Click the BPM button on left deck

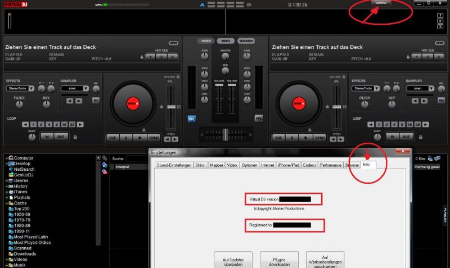click(x=173, y=43)
